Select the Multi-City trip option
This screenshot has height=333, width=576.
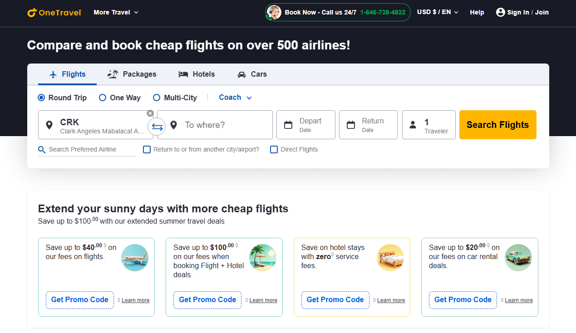[157, 98]
